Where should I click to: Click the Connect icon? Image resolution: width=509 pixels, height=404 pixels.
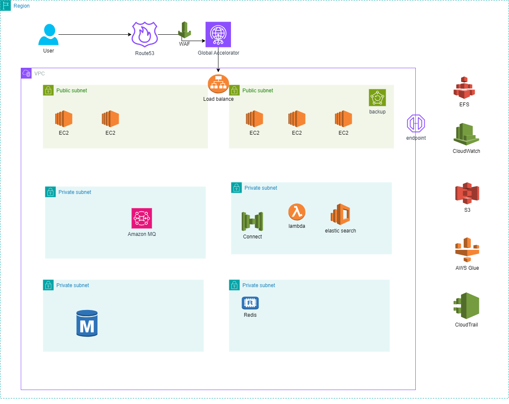252,221
